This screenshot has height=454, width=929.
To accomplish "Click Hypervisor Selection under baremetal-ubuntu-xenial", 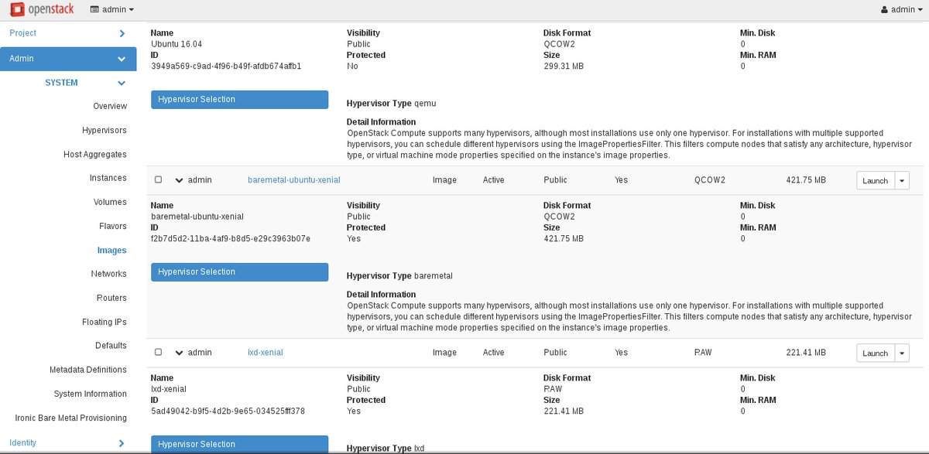I will coord(240,272).
